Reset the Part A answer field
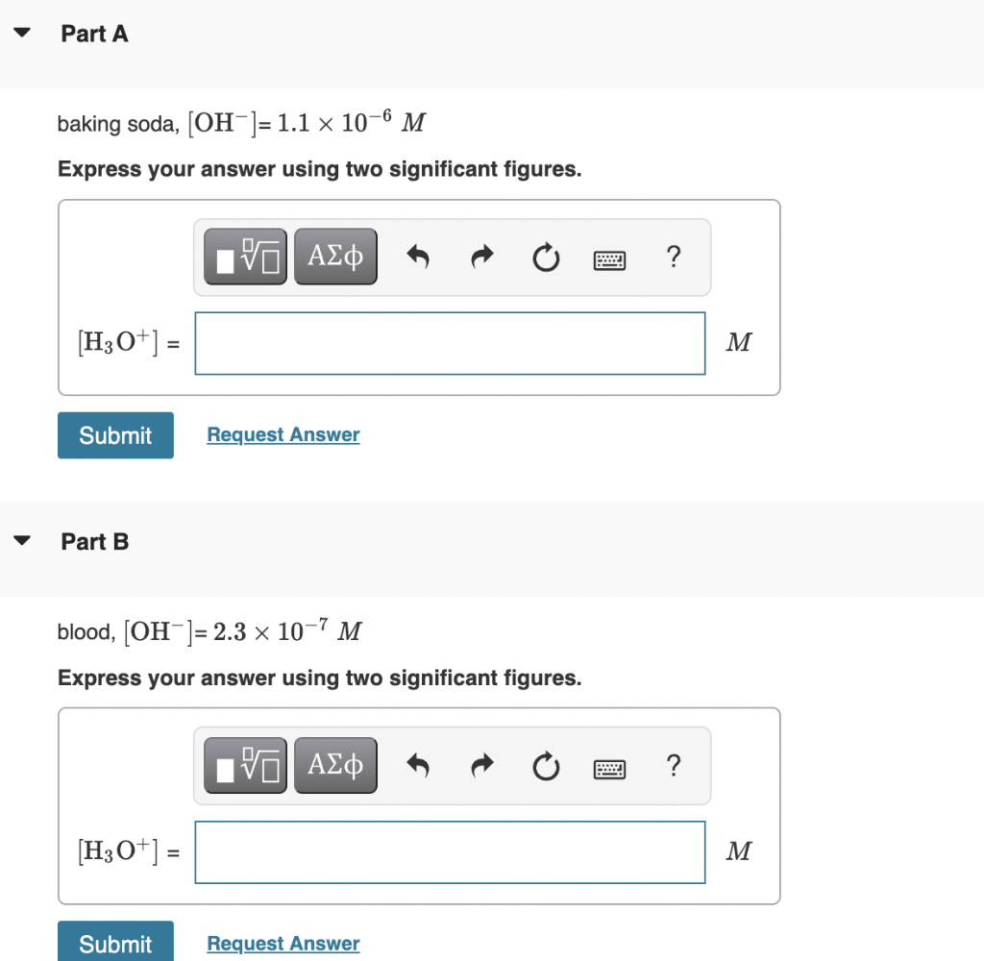Screen dimensions: 984x961 point(546,257)
